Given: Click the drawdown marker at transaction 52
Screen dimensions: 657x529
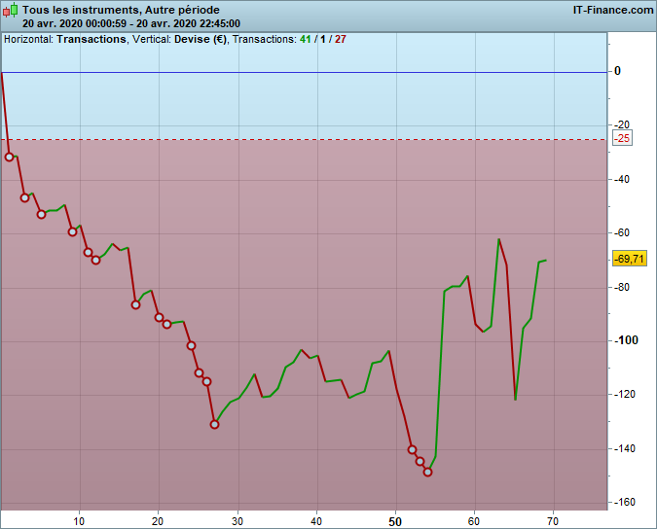Looking at the screenshot, I should (412, 449).
